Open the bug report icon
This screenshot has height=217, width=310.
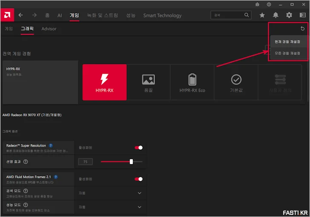coord(257,4)
